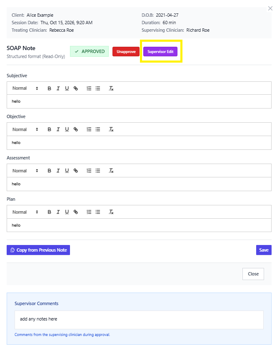277x351 pixels.
Task: Click the date of birth value 2021-04-27
Action: click(167, 15)
